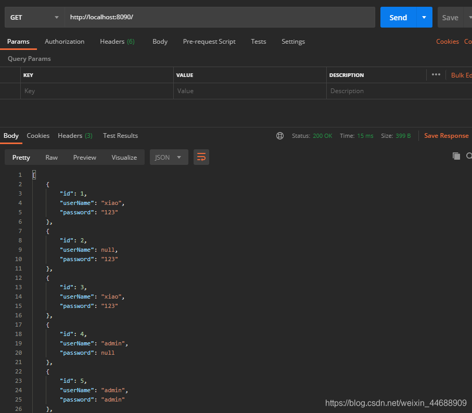Open the request Body tab

(x=160, y=42)
